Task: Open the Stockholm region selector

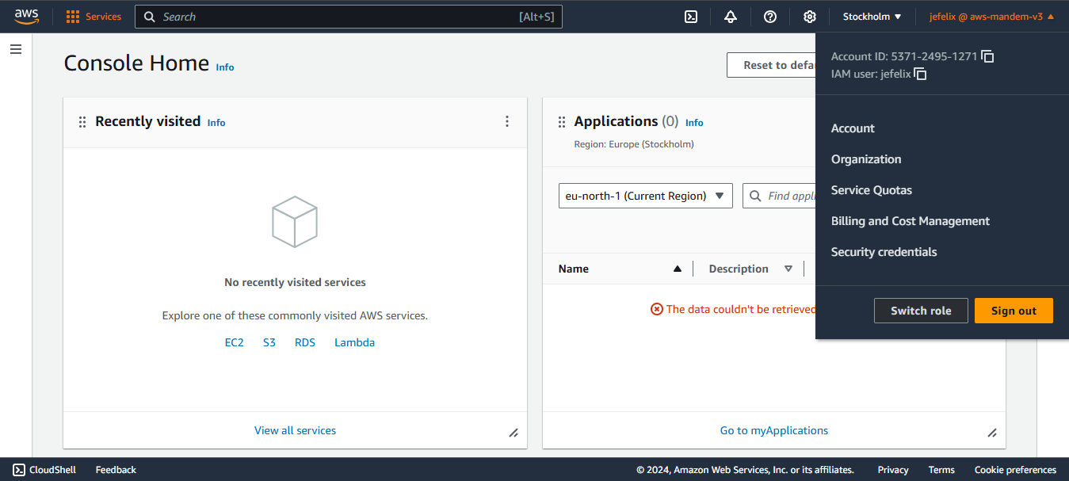Action: (x=872, y=17)
